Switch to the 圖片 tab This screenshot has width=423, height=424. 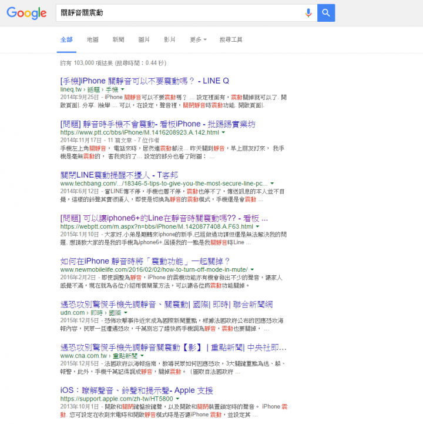click(144, 40)
